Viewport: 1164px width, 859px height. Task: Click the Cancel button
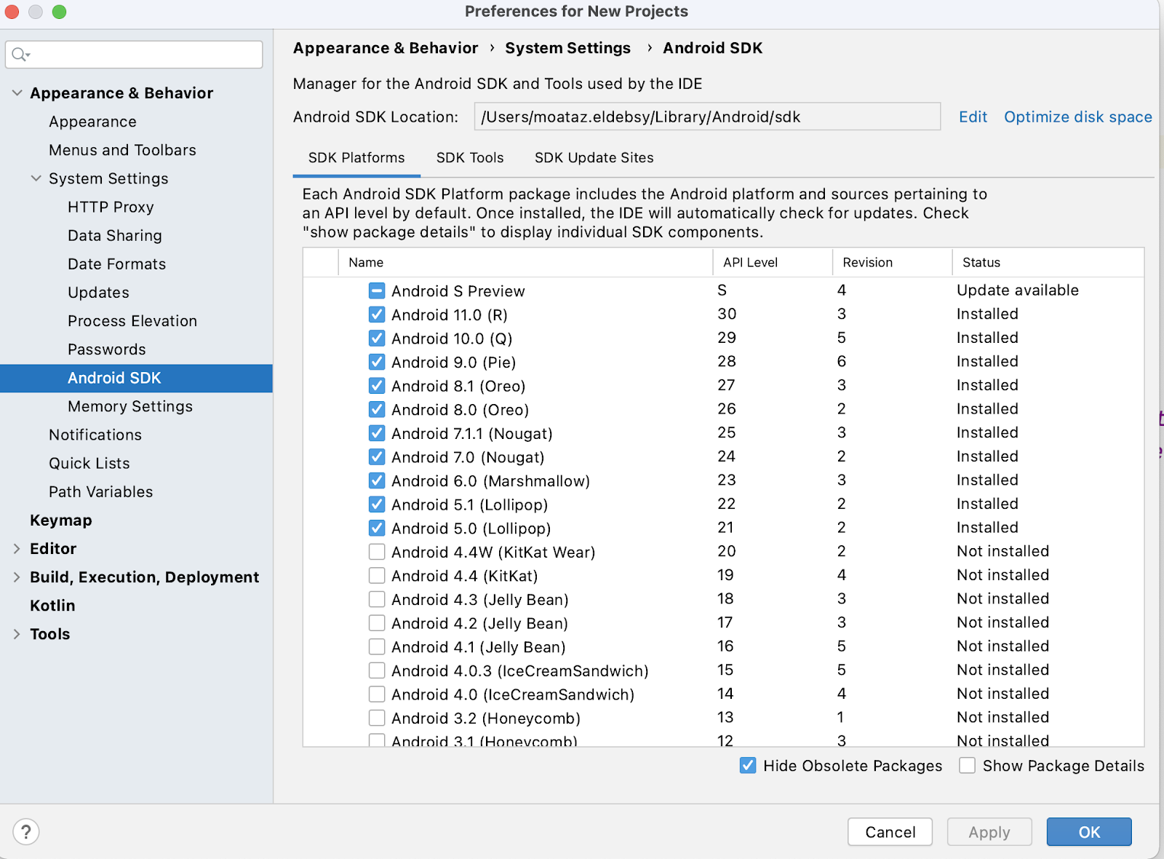click(x=890, y=832)
